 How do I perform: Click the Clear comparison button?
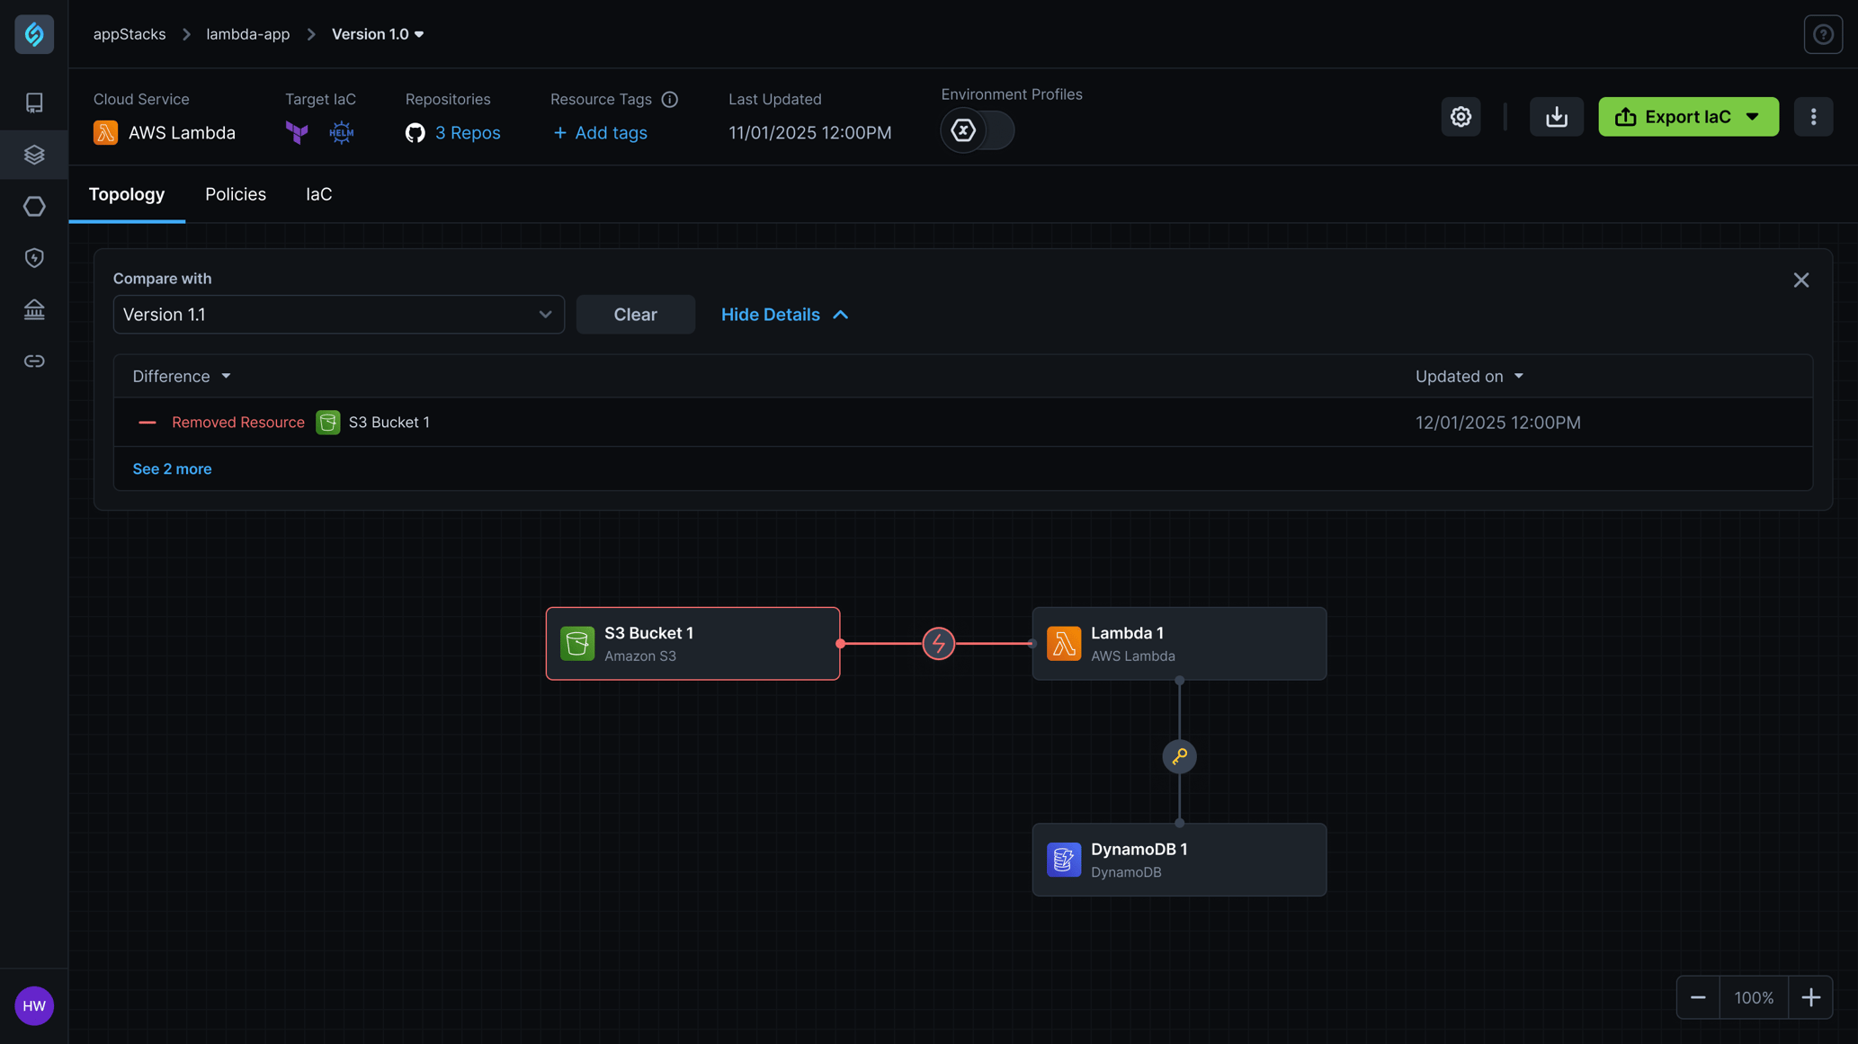tap(634, 314)
